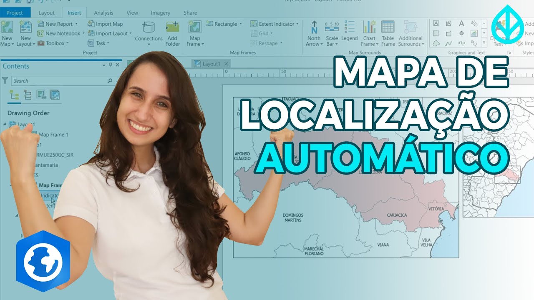Switch to the View ribbon tab

[132, 12]
